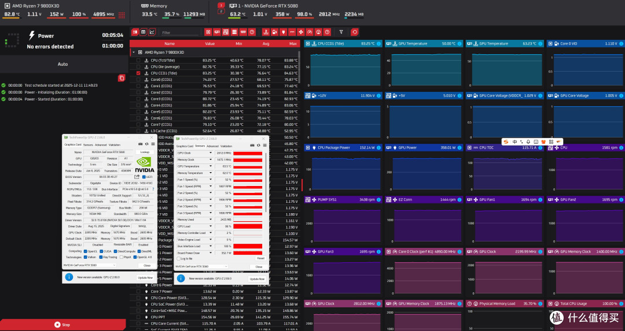This screenshot has width=625, height=331.
Task: Toggle the storage sensor filter icon
Action: [234, 32]
